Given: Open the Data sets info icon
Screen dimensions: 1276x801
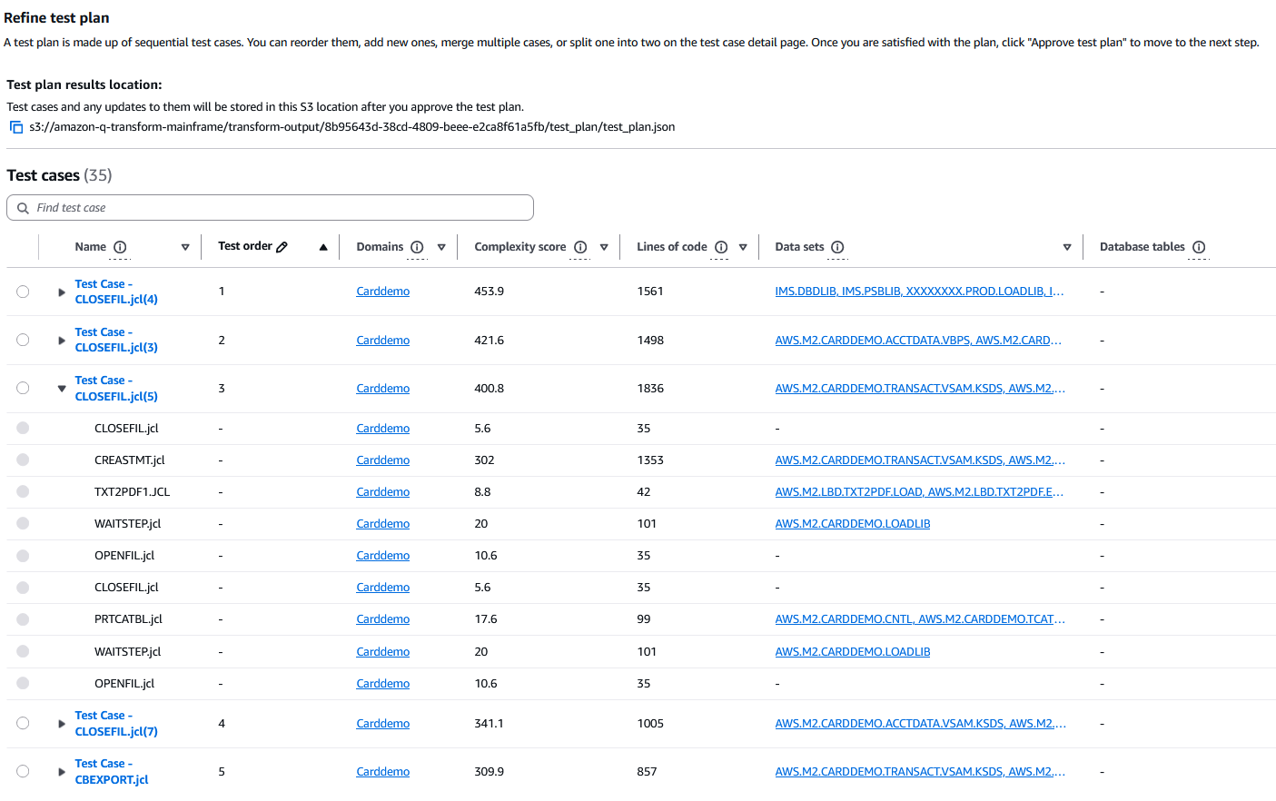Looking at the screenshot, I should (837, 247).
